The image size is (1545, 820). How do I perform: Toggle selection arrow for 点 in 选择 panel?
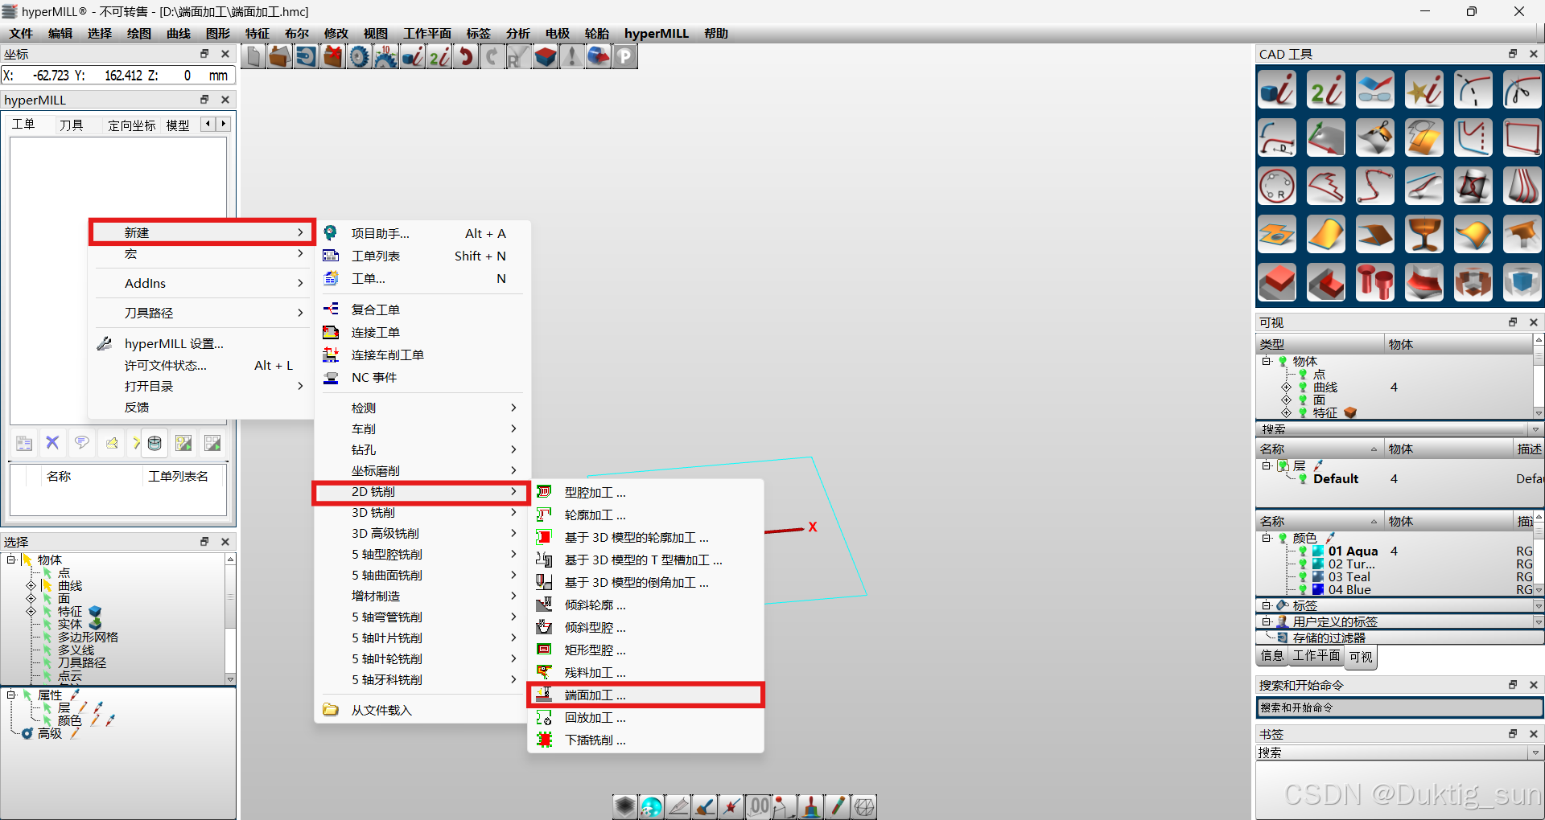point(47,573)
